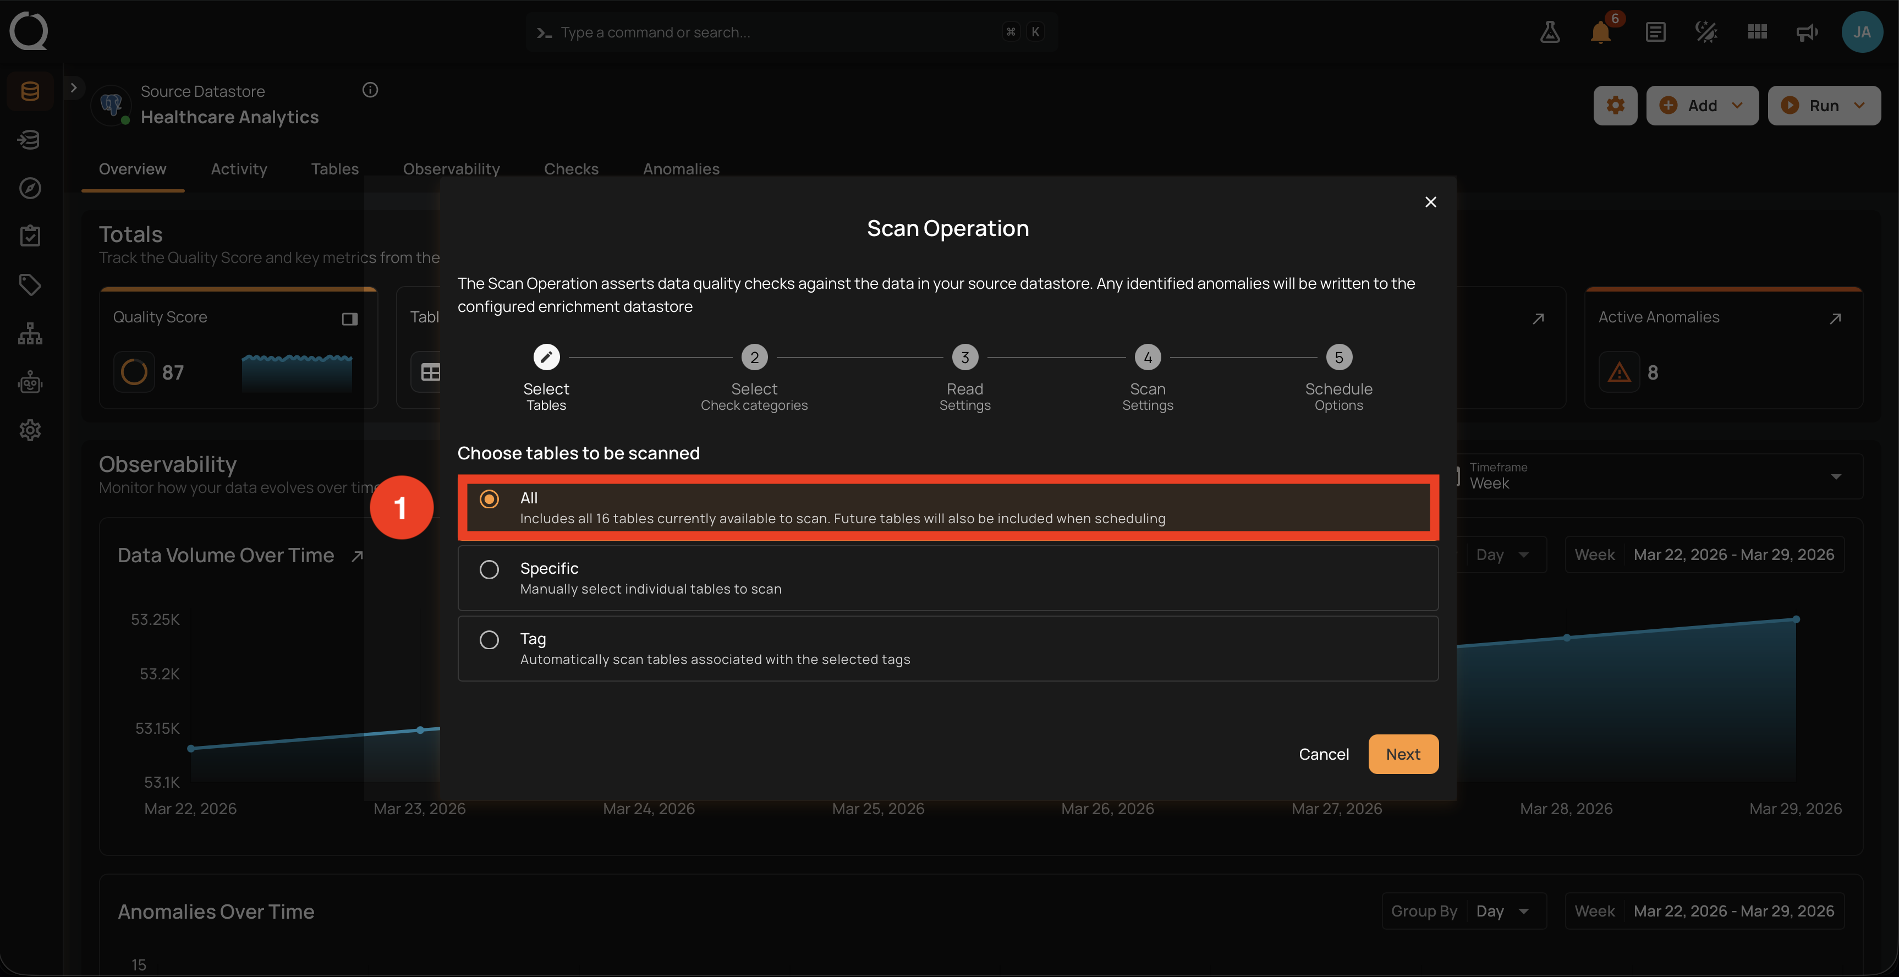
Task: Open Data Volume week date range picker
Action: (1705, 555)
